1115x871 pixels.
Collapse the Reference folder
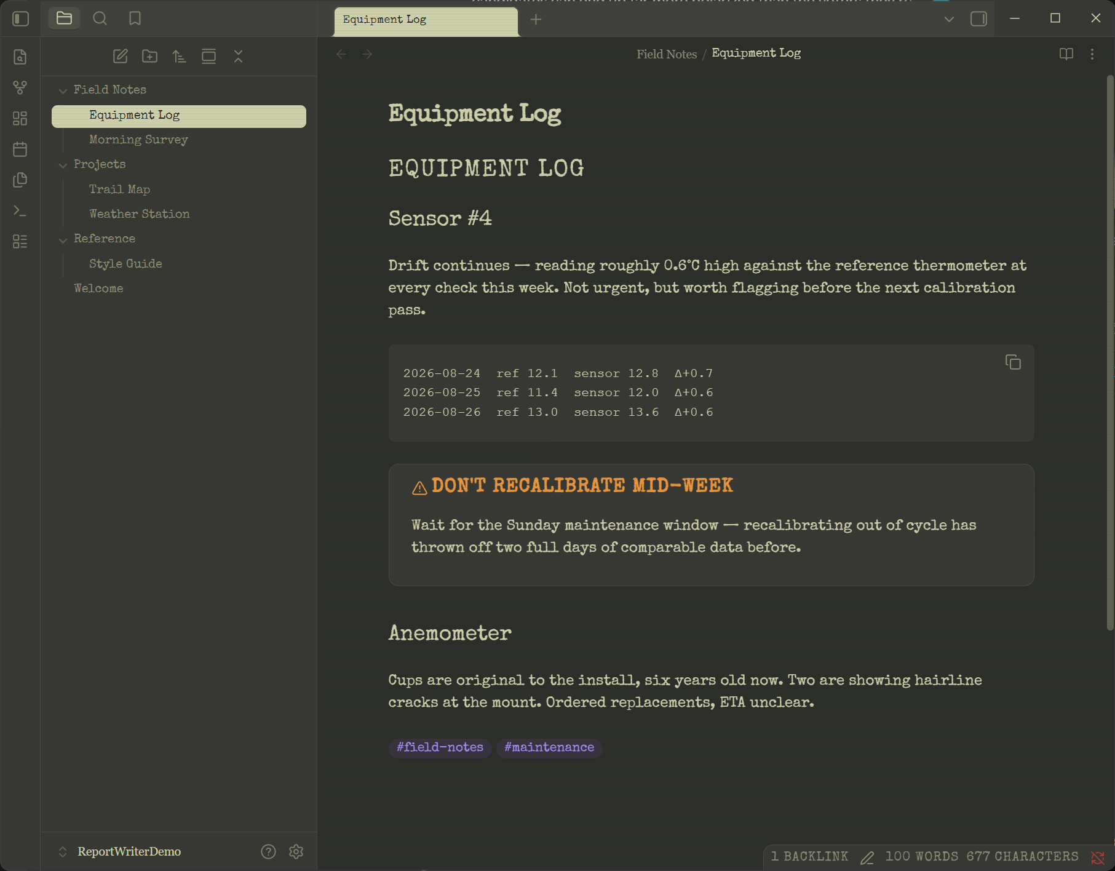[63, 239]
